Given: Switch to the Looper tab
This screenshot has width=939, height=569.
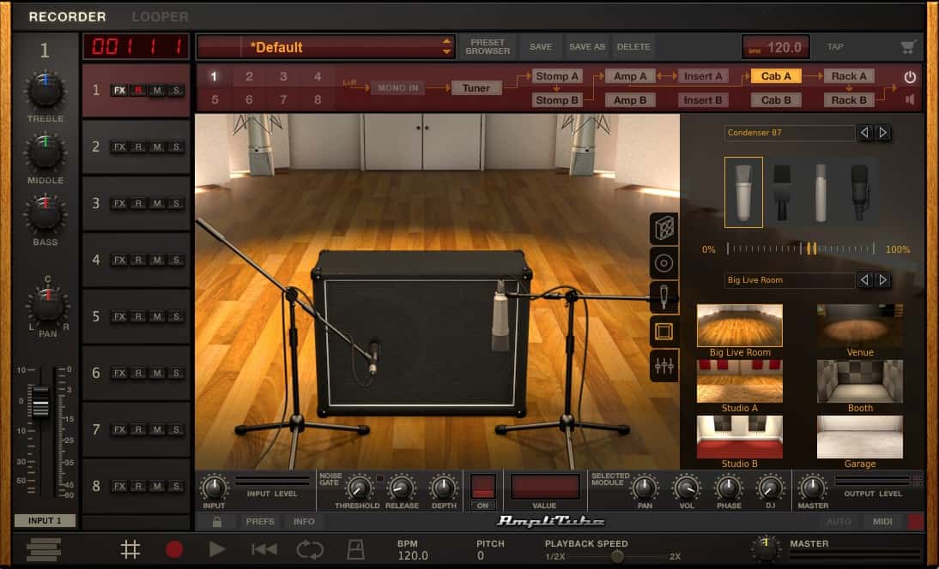Looking at the screenshot, I should click(160, 16).
